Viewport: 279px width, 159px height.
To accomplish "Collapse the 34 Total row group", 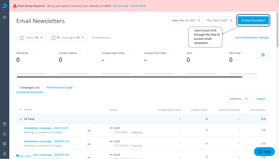I will click(21, 119).
